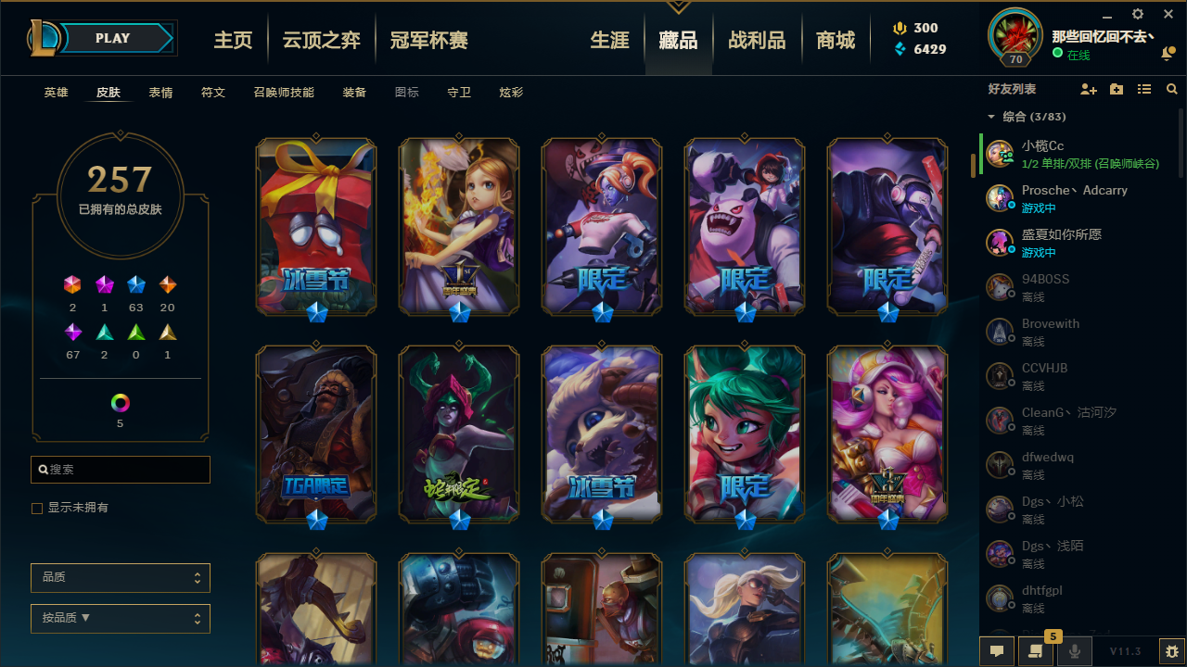Screen dimensions: 1187x667
Task: Open the chat bubble icon
Action: [997, 651]
